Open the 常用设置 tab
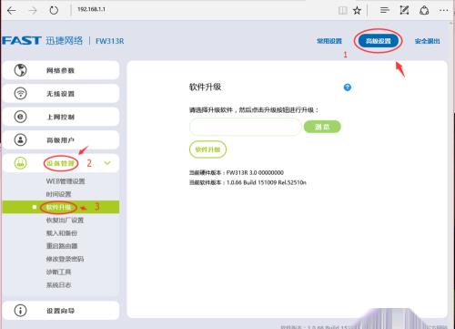455x329 pixels. click(329, 41)
